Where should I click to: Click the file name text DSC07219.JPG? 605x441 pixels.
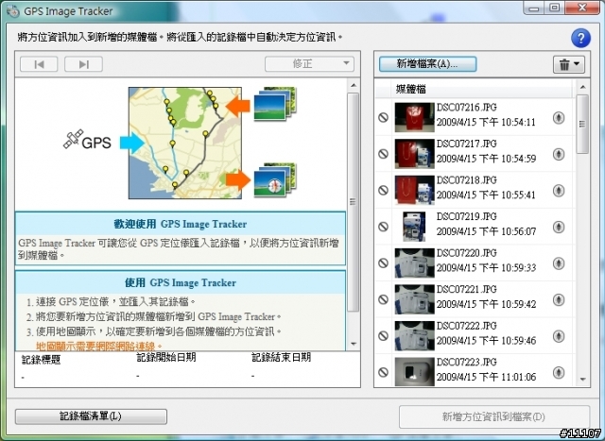point(466,216)
